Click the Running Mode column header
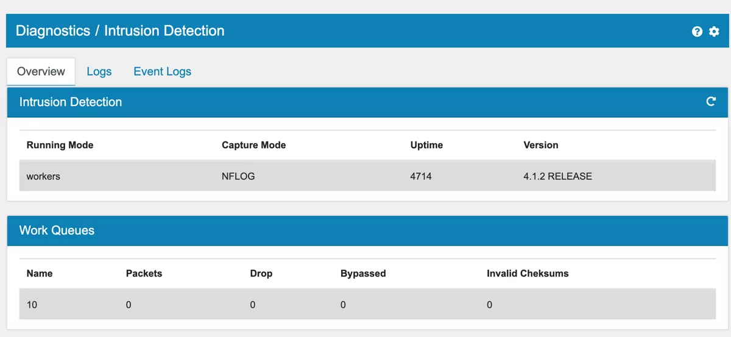 pos(60,145)
